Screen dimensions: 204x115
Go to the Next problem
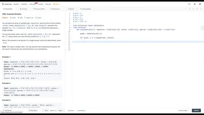(x=61, y=111)
